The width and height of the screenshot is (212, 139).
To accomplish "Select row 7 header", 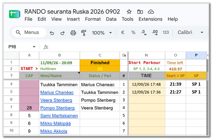I will click(11, 107).
